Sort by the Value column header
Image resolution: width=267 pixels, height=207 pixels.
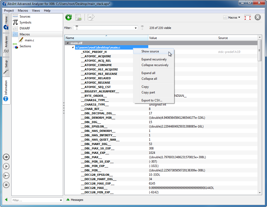click(183, 38)
